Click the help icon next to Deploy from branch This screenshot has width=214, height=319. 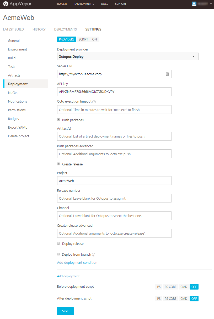coord(94,255)
